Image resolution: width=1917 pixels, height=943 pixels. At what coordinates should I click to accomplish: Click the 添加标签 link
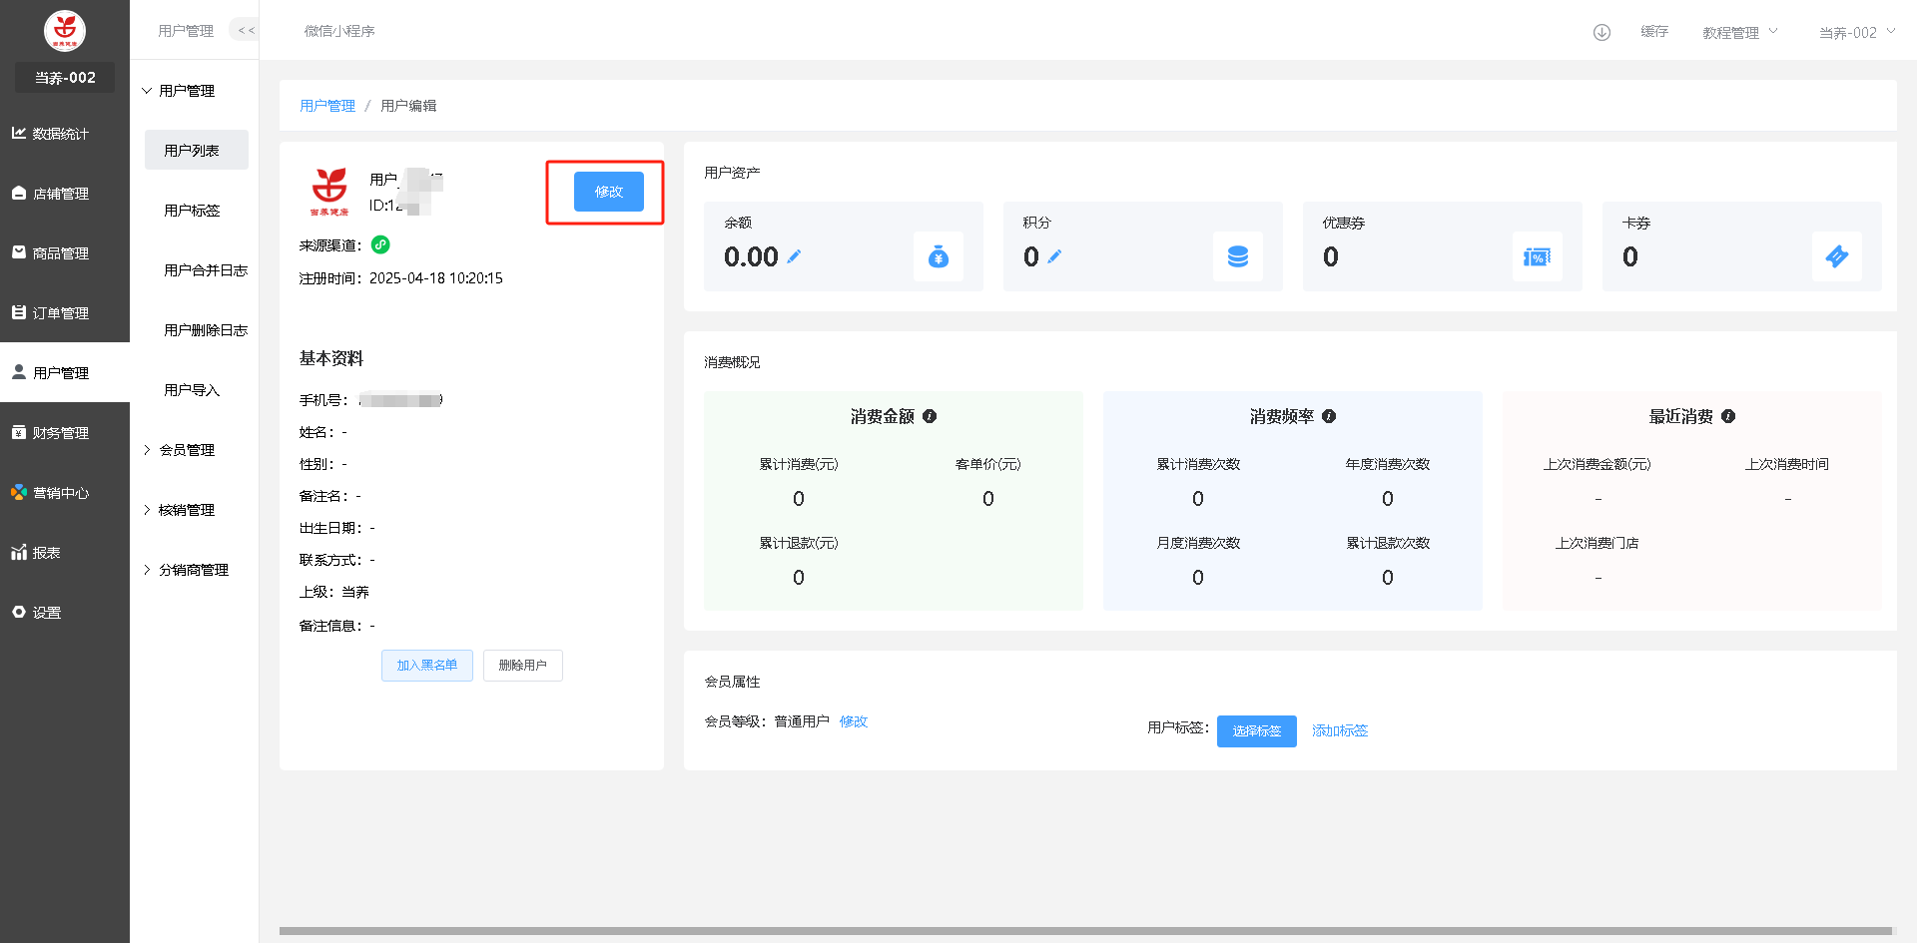point(1339,730)
